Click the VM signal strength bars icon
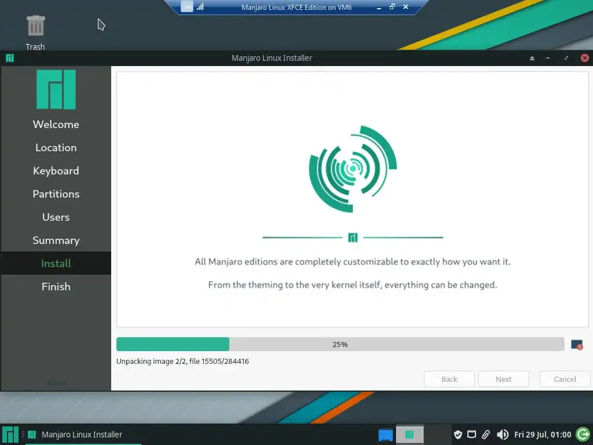The height and width of the screenshot is (445, 593). pyautogui.click(x=200, y=6)
